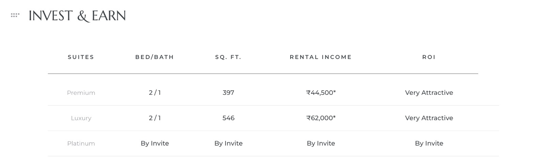Click the 546 square feet value
This screenshot has height=163, width=545.
click(x=228, y=118)
